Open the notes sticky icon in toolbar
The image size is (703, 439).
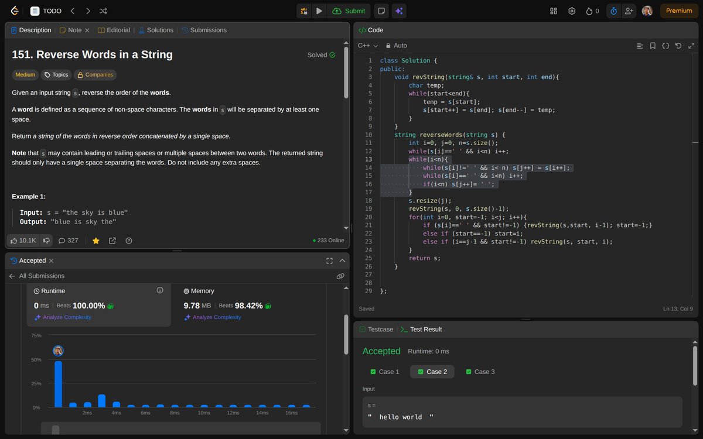coord(381,11)
